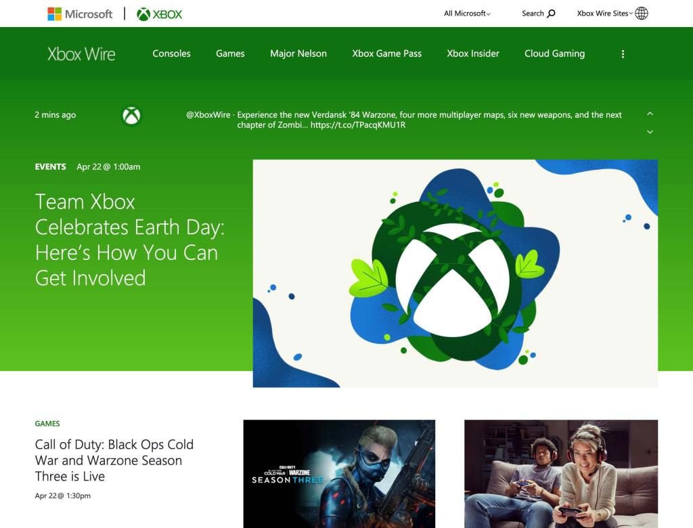Click the globe icon for Xbox Wire Sites

642,14
